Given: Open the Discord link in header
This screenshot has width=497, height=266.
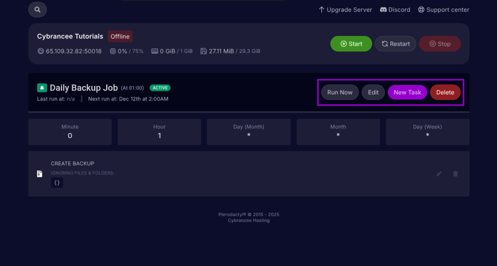Looking at the screenshot, I should click(395, 10).
